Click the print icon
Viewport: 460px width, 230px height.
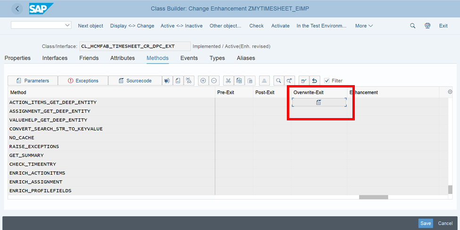pyautogui.click(x=427, y=26)
